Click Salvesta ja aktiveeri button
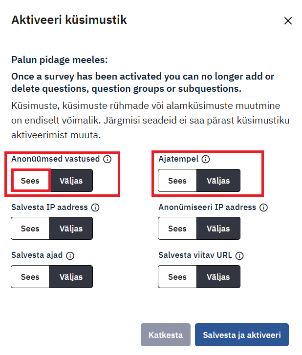Viewport: 302px width, 355px height. point(241,335)
